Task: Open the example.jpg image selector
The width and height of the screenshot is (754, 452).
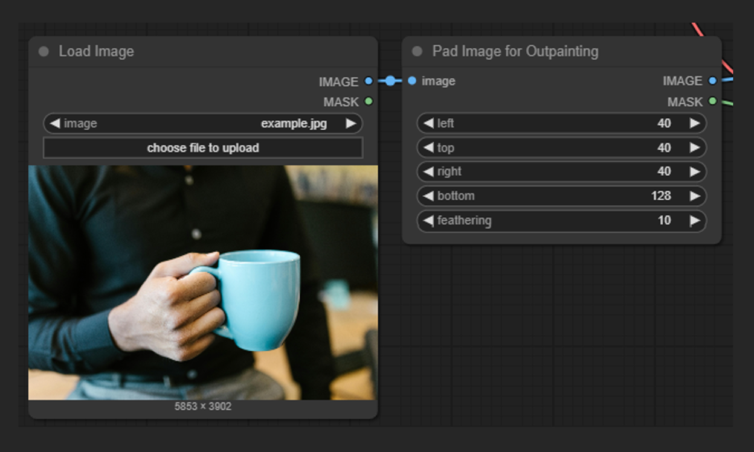Action: point(203,124)
